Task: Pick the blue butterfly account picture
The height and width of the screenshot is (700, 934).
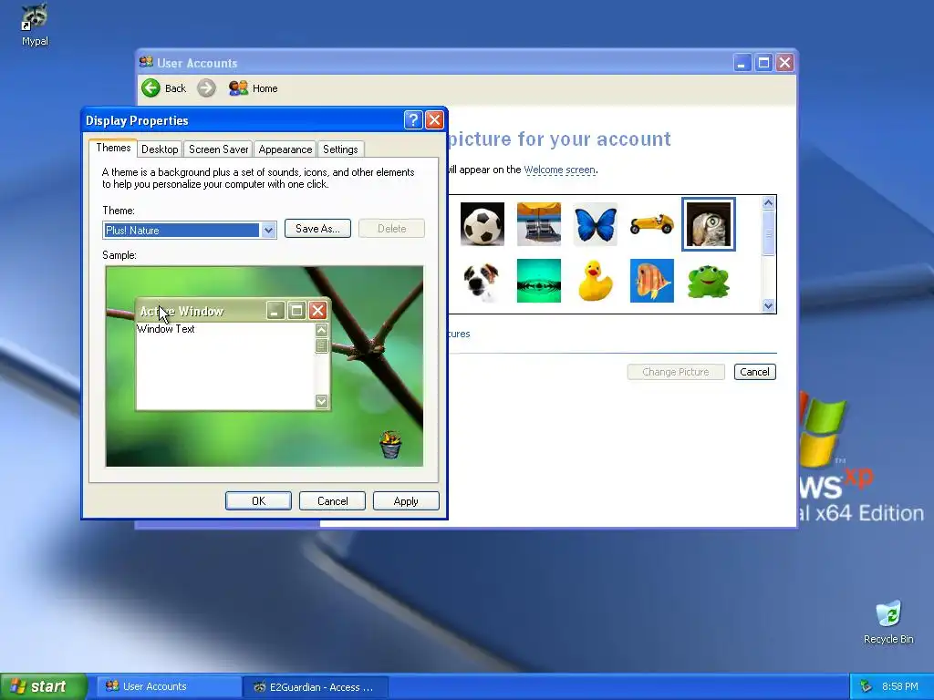Action: point(595,224)
